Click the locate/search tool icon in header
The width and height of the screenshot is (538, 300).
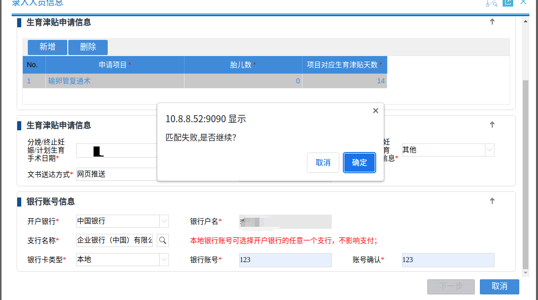point(491,3)
